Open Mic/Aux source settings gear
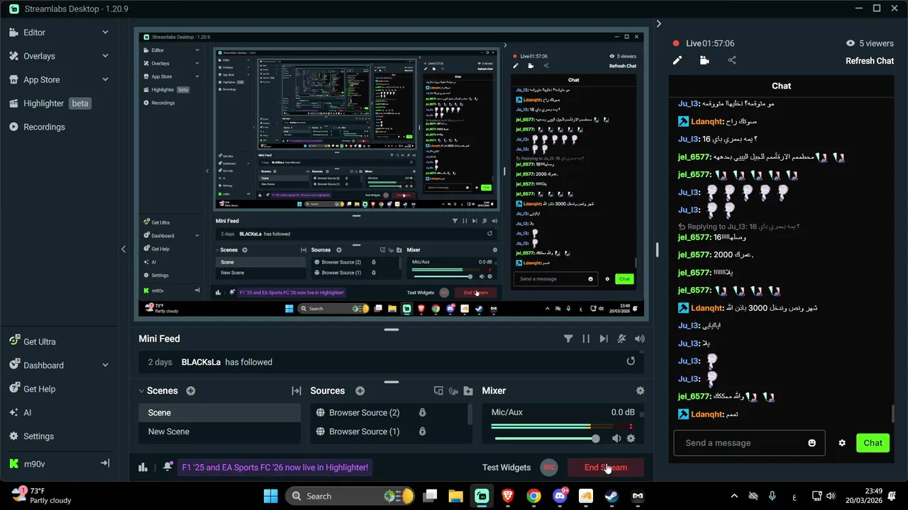The image size is (908, 510). [631, 438]
